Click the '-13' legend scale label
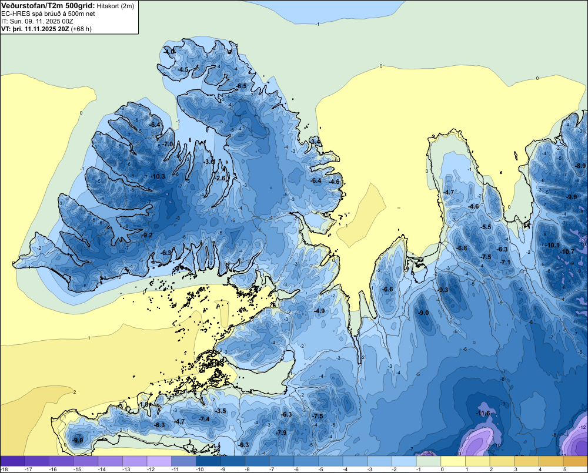Viewport: 588px width, 473px height. pyautogui.click(x=126, y=469)
